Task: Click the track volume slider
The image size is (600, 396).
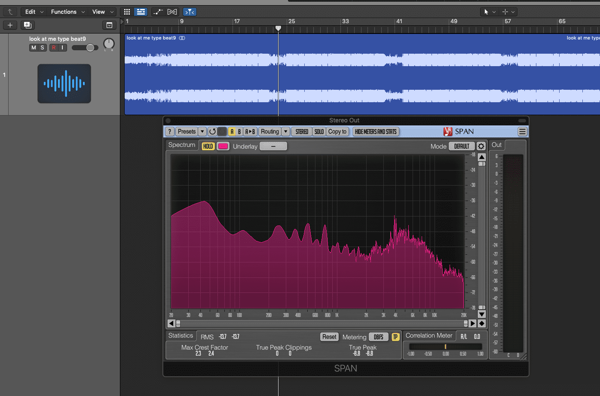Action: point(85,48)
